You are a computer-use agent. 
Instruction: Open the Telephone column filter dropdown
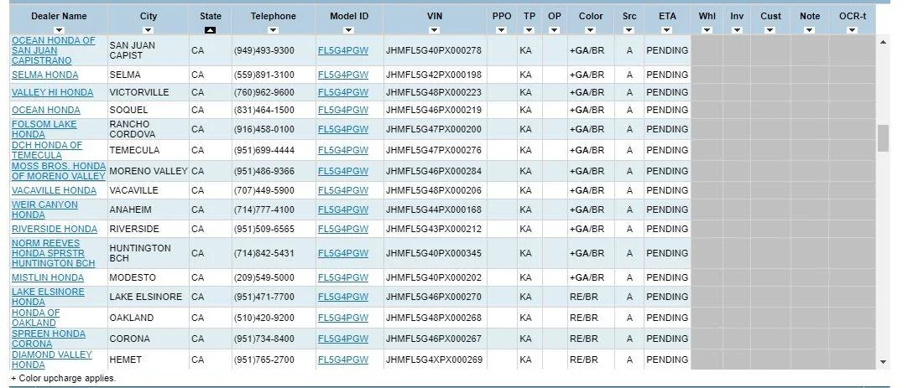[273, 30]
